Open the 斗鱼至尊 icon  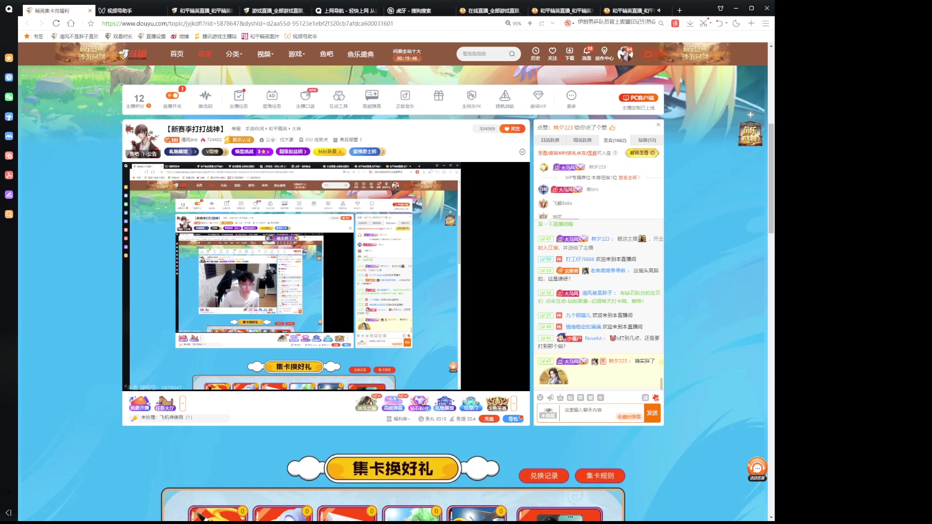pyautogui.click(x=498, y=403)
